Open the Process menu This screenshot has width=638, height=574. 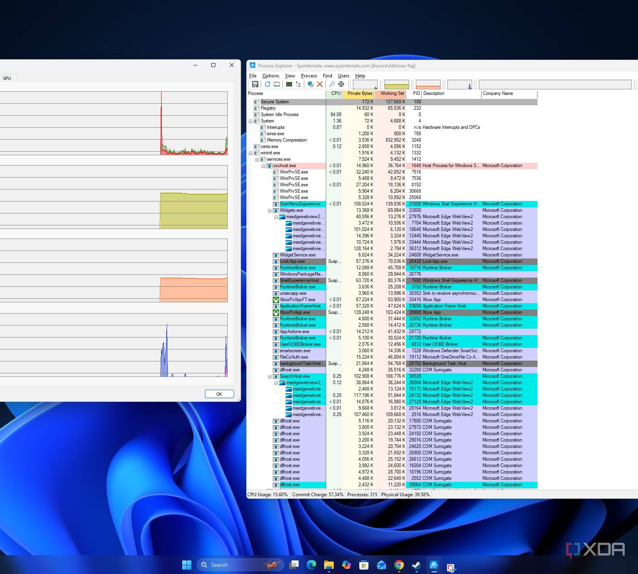click(x=309, y=76)
